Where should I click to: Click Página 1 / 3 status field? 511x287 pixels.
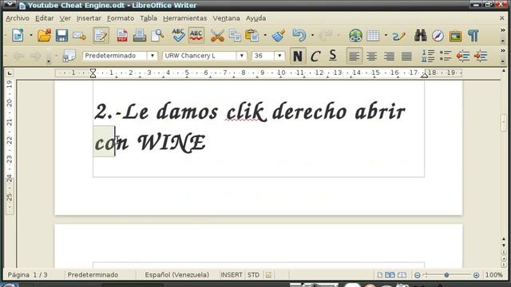point(28,275)
